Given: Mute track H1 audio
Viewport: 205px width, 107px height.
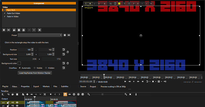Looking at the screenshot, I should [x=12, y=103].
